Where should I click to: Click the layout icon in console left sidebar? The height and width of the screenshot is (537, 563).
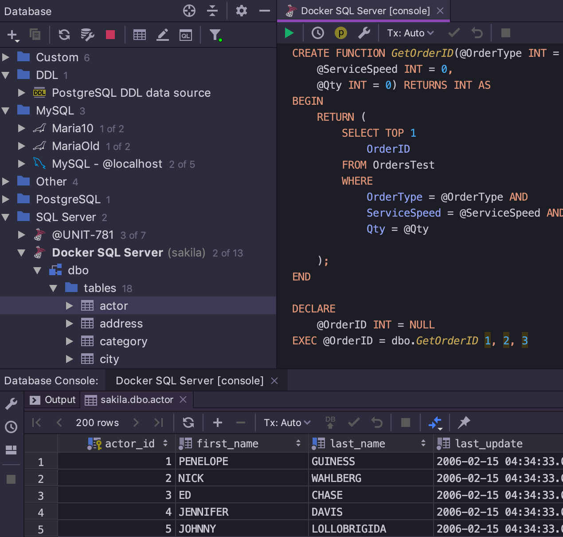(x=11, y=450)
